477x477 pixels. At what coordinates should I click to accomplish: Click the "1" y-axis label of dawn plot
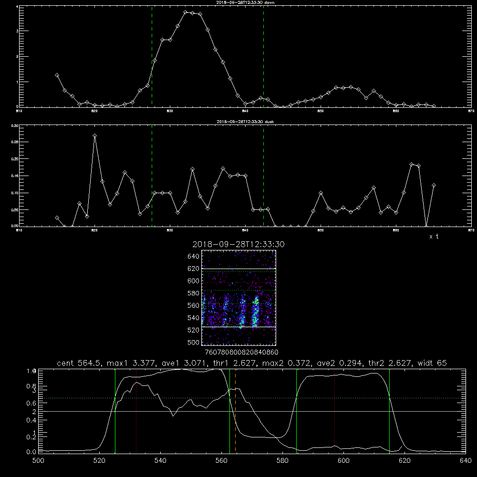pos(17,82)
